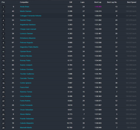140x130 pixels.
Task: Click the purple best lap time 1:48.068
Action: [x=98, y=7]
